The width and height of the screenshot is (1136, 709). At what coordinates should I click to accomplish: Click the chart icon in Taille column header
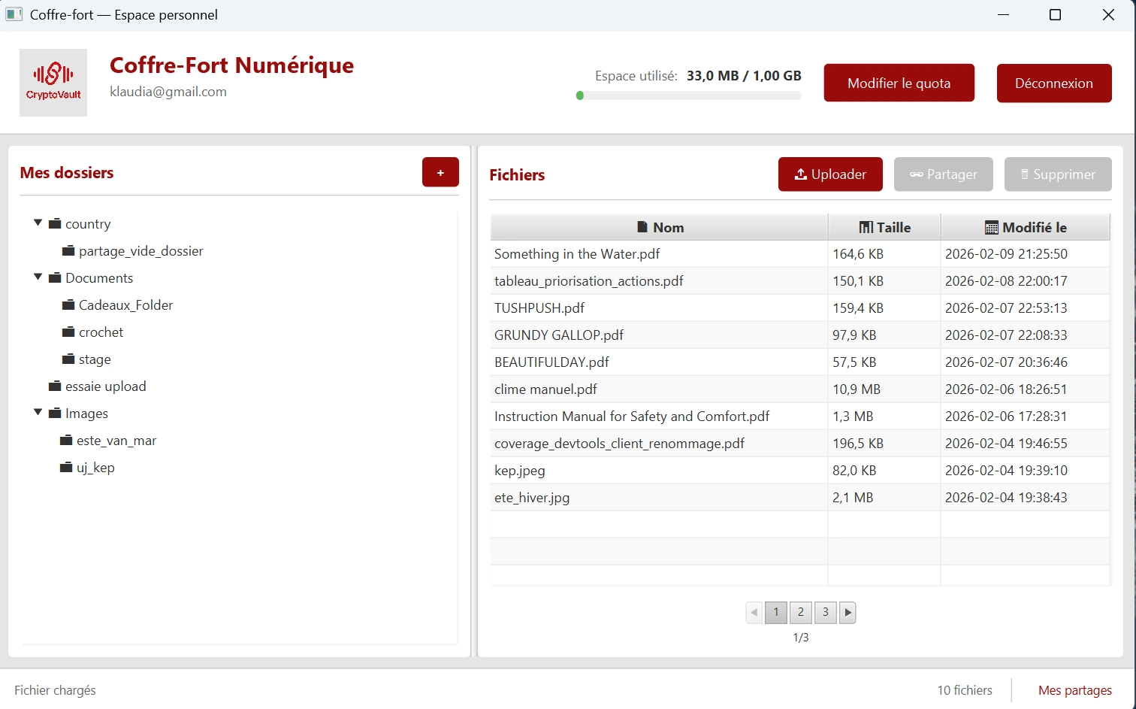pyautogui.click(x=864, y=226)
